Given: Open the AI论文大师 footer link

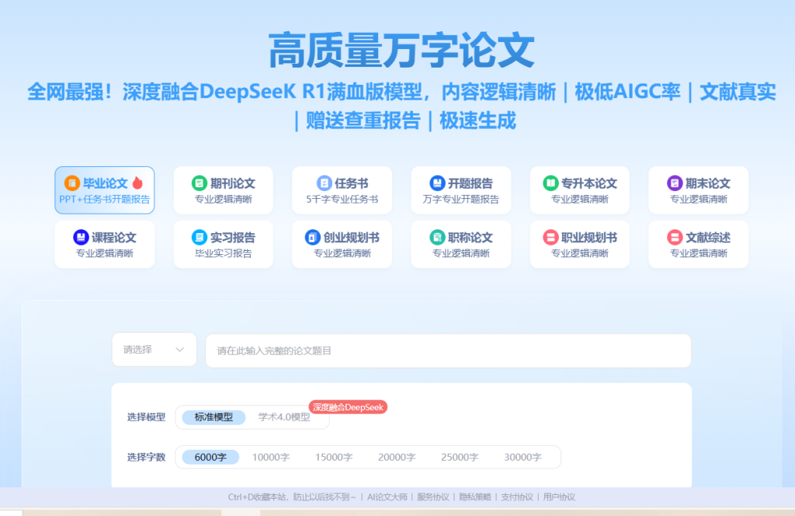Looking at the screenshot, I should [387, 497].
